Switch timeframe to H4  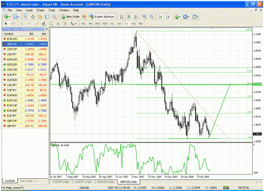tap(119, 24)
